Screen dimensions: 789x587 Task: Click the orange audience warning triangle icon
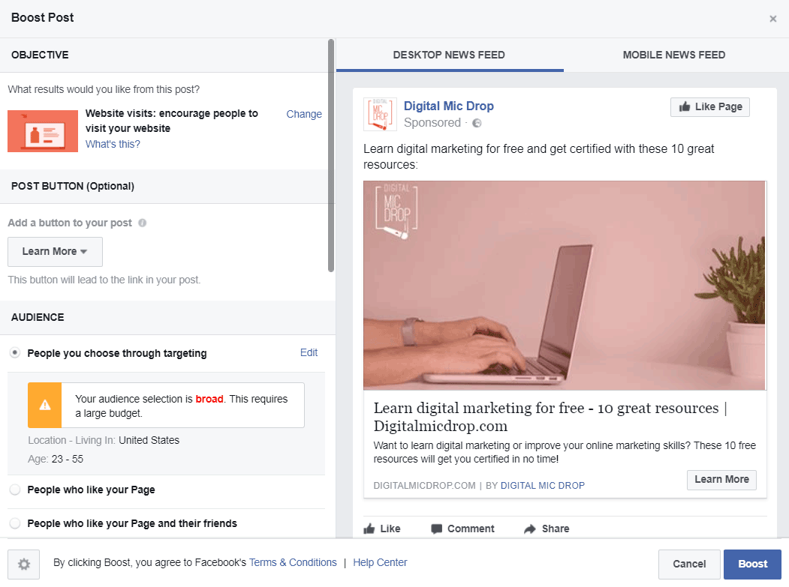click(45, 405)
